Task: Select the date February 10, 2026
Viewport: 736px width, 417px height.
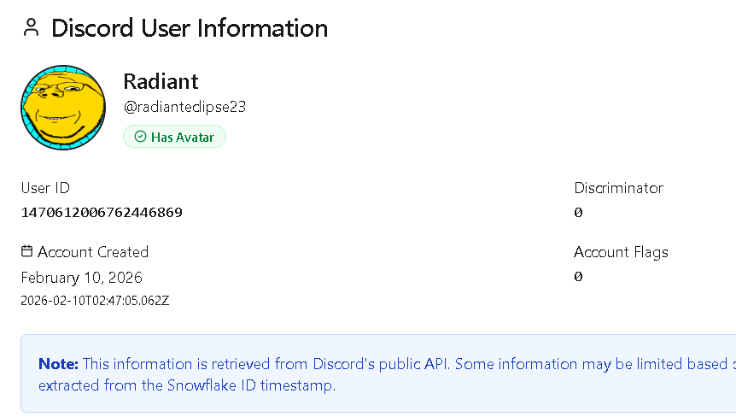Action: click(x=82, y=278)
